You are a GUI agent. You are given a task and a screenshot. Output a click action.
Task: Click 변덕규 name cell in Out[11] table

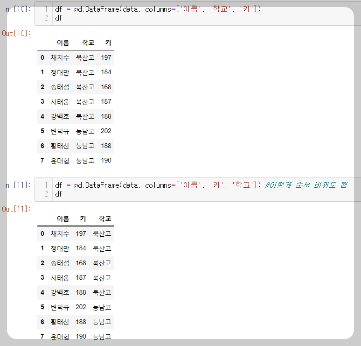(60, 307)
